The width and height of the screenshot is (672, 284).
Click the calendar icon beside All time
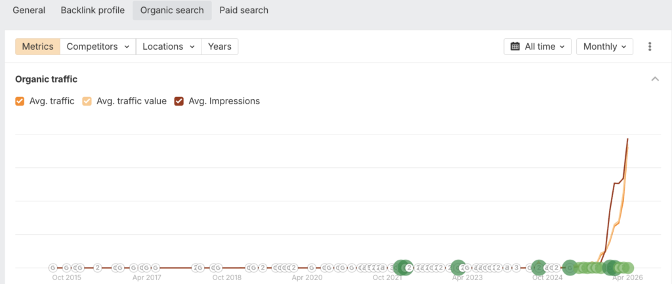click(x=515, y=47)
